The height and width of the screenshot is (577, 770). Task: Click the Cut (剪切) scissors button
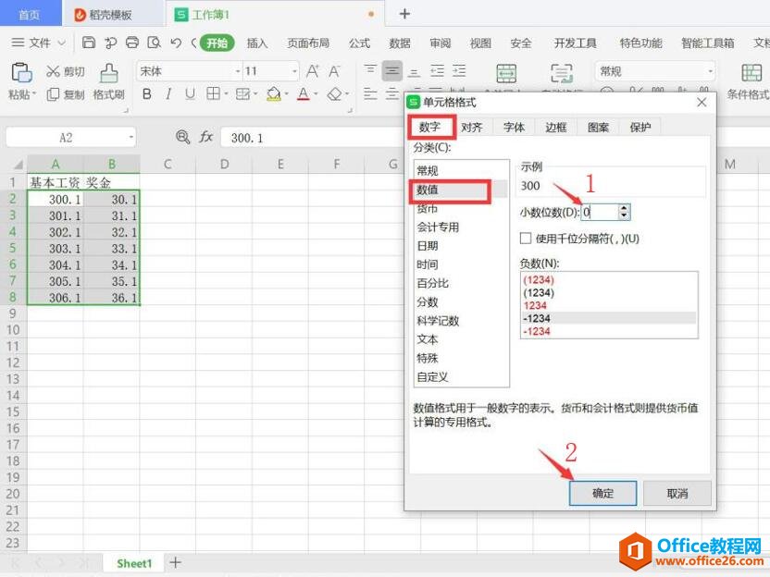click(x=66, y=71)
